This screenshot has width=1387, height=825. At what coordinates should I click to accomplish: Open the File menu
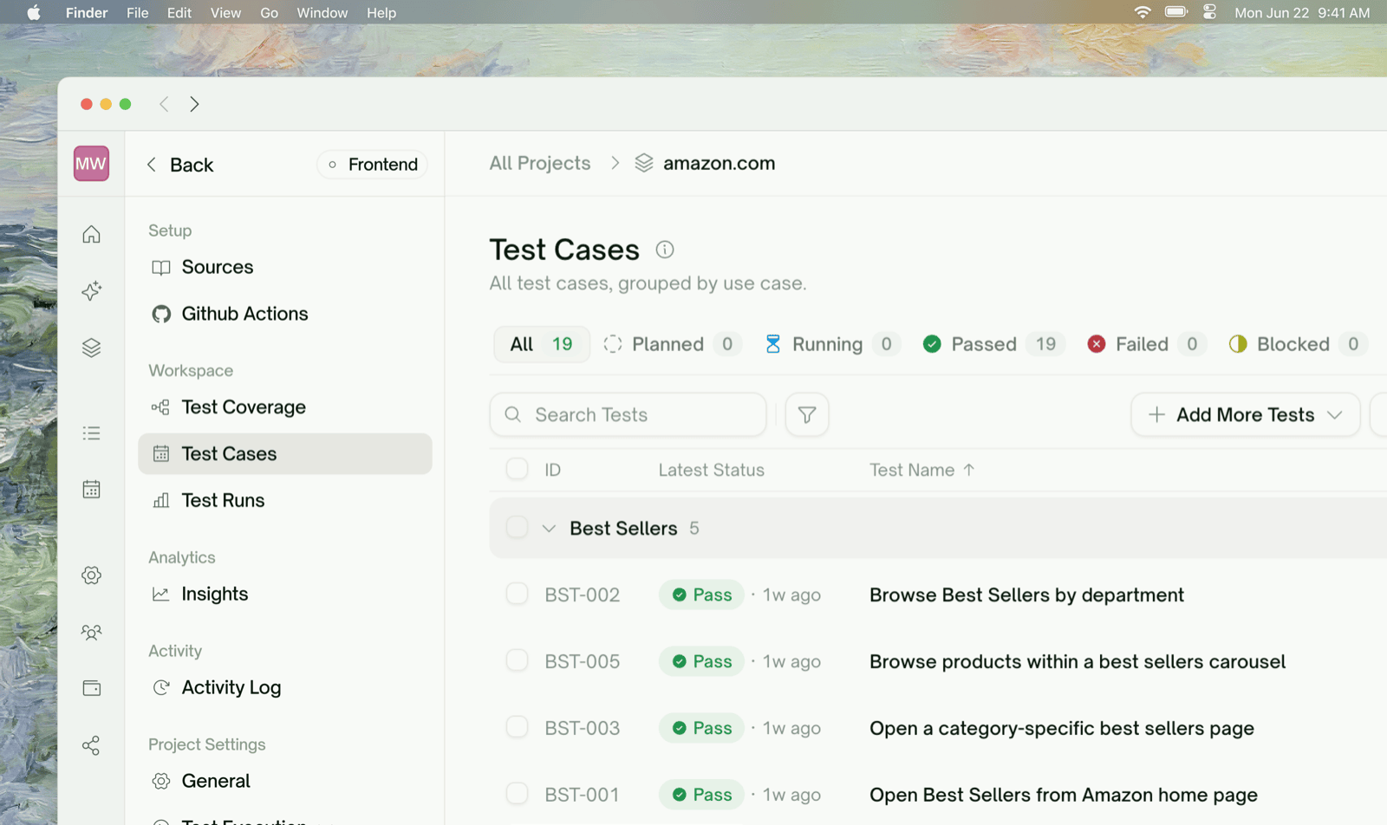click(137, 12)
